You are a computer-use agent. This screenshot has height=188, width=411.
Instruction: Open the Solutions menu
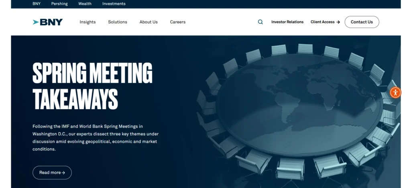118,22
